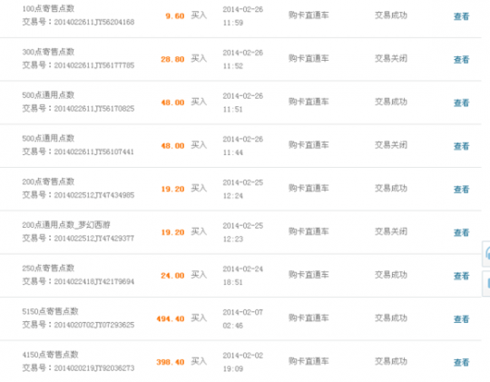Screen dimensions: 490x382
Task: Click 查看 for the 19.20 order at 12:24
Action: (461, 189)
